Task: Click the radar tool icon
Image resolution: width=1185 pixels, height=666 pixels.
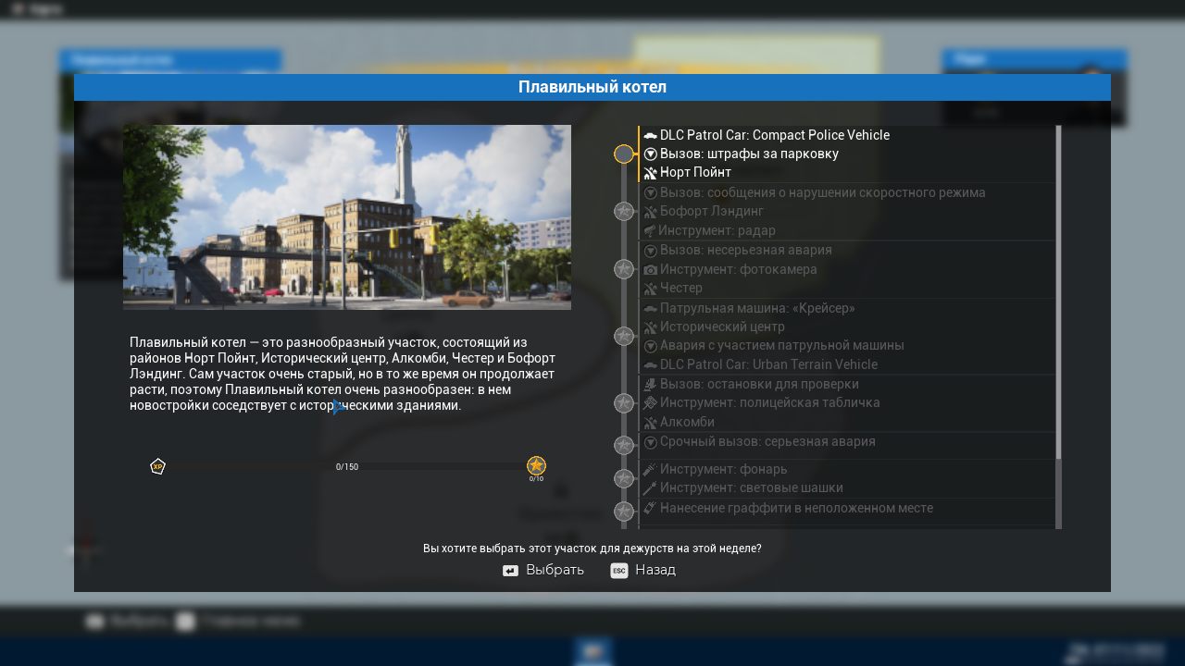Action: point(650,230)
